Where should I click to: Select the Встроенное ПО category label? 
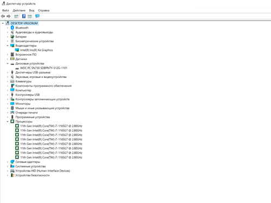26,55
